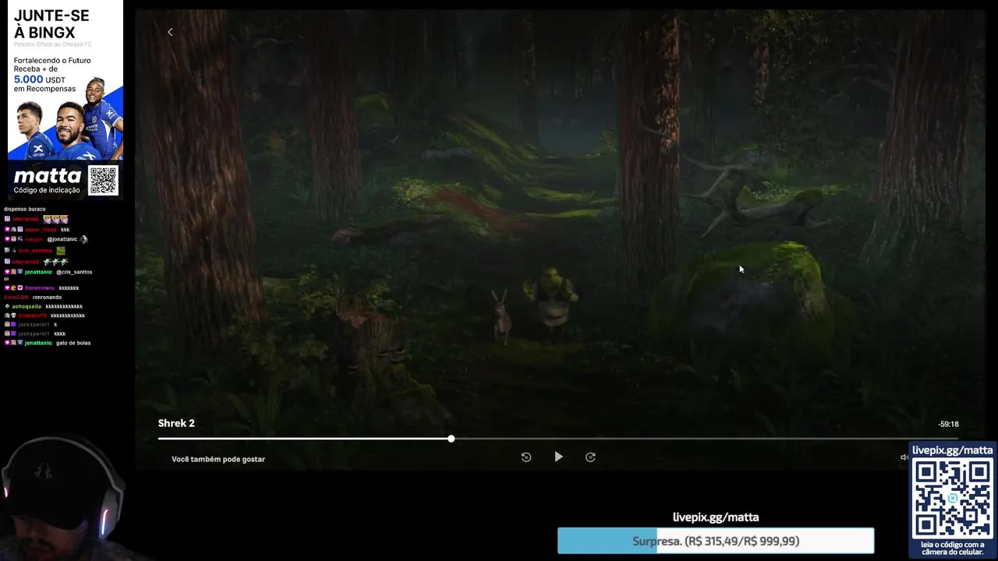998x561 pixels.
Task: Click the matta referral QR code in the ad
Action: pyautogui.click(x=103, y=181)
